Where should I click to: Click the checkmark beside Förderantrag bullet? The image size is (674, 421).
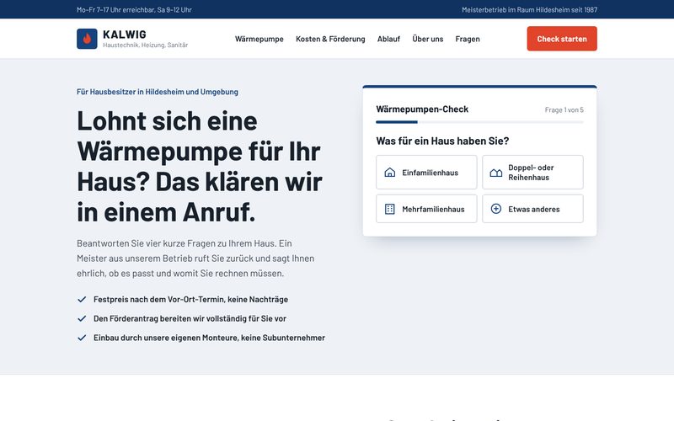[x=82, y=319]
